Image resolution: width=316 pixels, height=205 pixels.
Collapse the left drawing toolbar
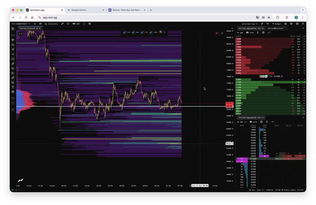pos(13,110)
